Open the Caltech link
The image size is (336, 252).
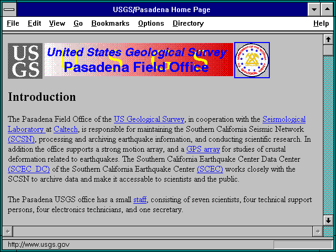pos(66,129)
